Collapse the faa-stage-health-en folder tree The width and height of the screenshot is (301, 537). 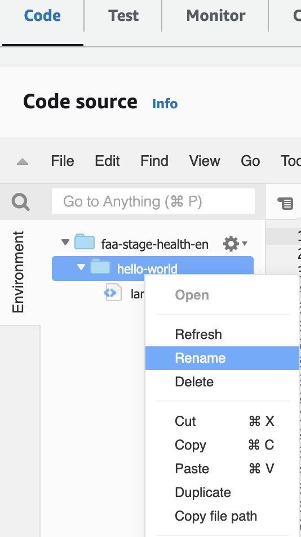pyautogui.click(x=65, y=243)
